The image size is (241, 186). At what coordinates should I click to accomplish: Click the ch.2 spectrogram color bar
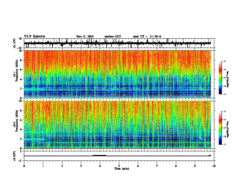220,128
